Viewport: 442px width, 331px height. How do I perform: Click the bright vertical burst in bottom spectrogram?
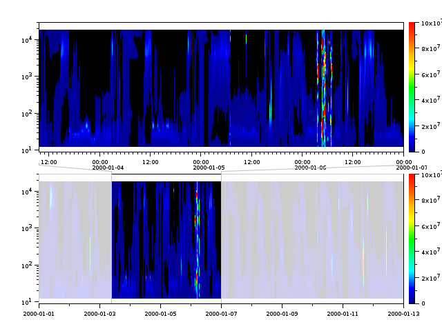[198, 221]
